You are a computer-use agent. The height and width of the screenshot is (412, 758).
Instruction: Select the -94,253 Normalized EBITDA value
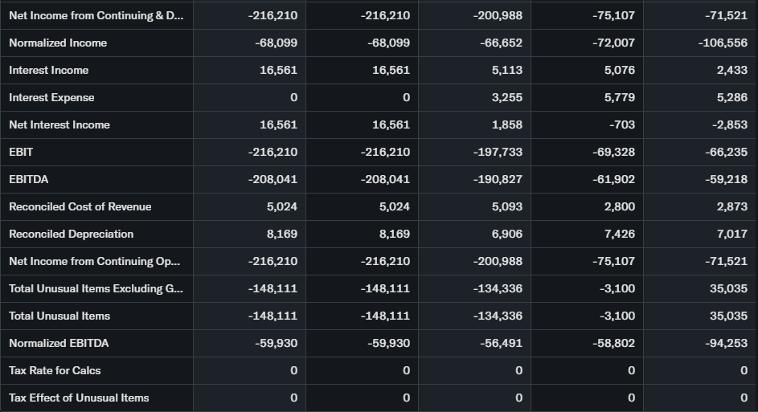(726, 344)
